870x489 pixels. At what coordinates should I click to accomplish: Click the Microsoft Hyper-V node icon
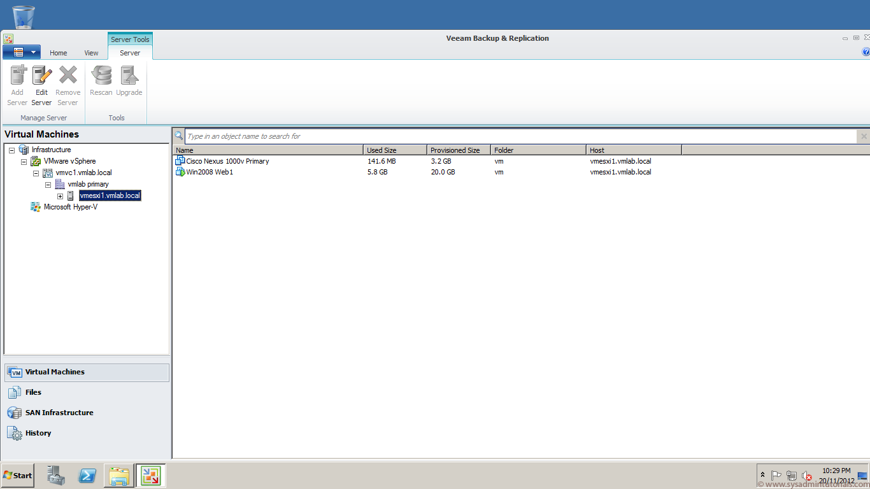tap(36, 207)
